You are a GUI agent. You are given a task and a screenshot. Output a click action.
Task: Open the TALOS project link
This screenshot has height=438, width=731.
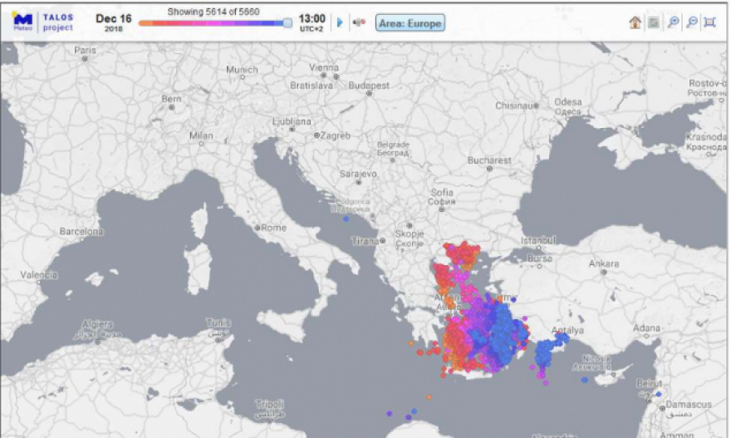point(58,22)
